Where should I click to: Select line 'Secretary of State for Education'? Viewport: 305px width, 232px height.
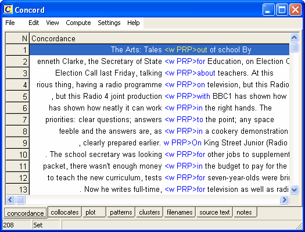(159, 61)
